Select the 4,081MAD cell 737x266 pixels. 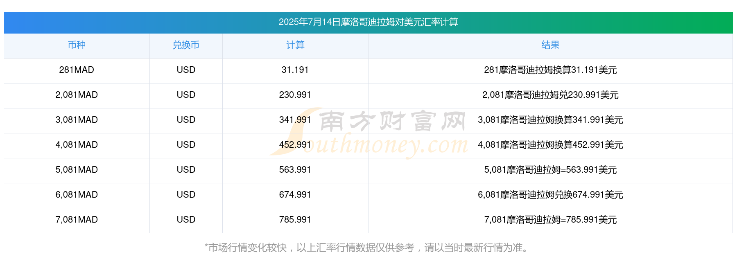77,145
